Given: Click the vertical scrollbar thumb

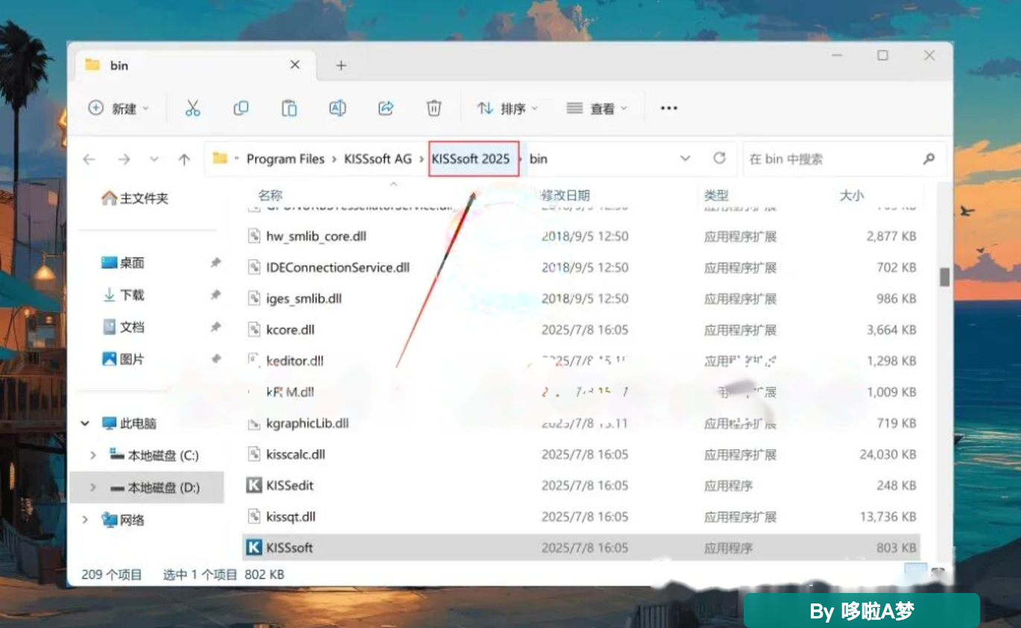Looking at the screenshot, I should click(x=944, y=277).
